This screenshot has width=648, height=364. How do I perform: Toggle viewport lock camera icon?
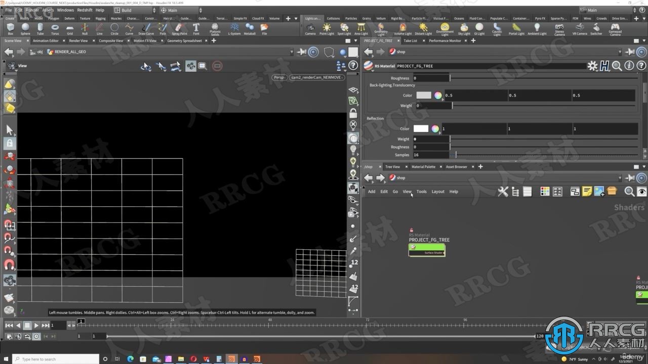click(353, 113)
